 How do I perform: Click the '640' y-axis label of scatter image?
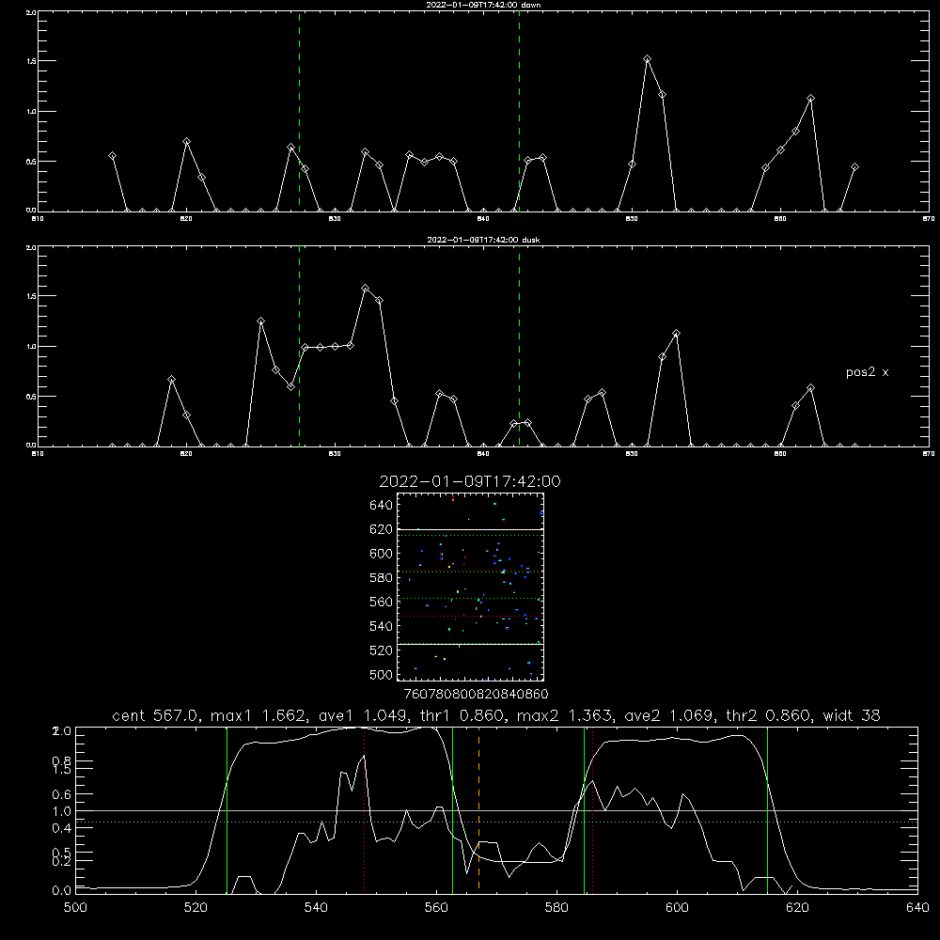382,506
